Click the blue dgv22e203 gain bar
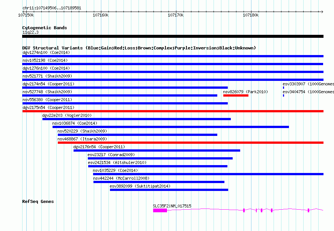334x231 pixels. click(137, 119)
